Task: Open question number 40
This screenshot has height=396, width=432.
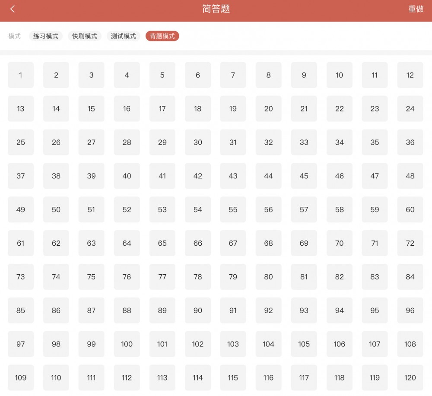Action: click(x=127, y=176)
